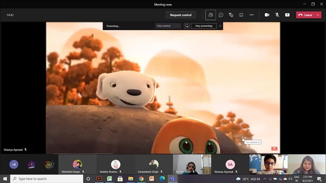The width and height of the screenshot is (326, 183).
Task: Unmute the microphone
Action: [277, 15]
